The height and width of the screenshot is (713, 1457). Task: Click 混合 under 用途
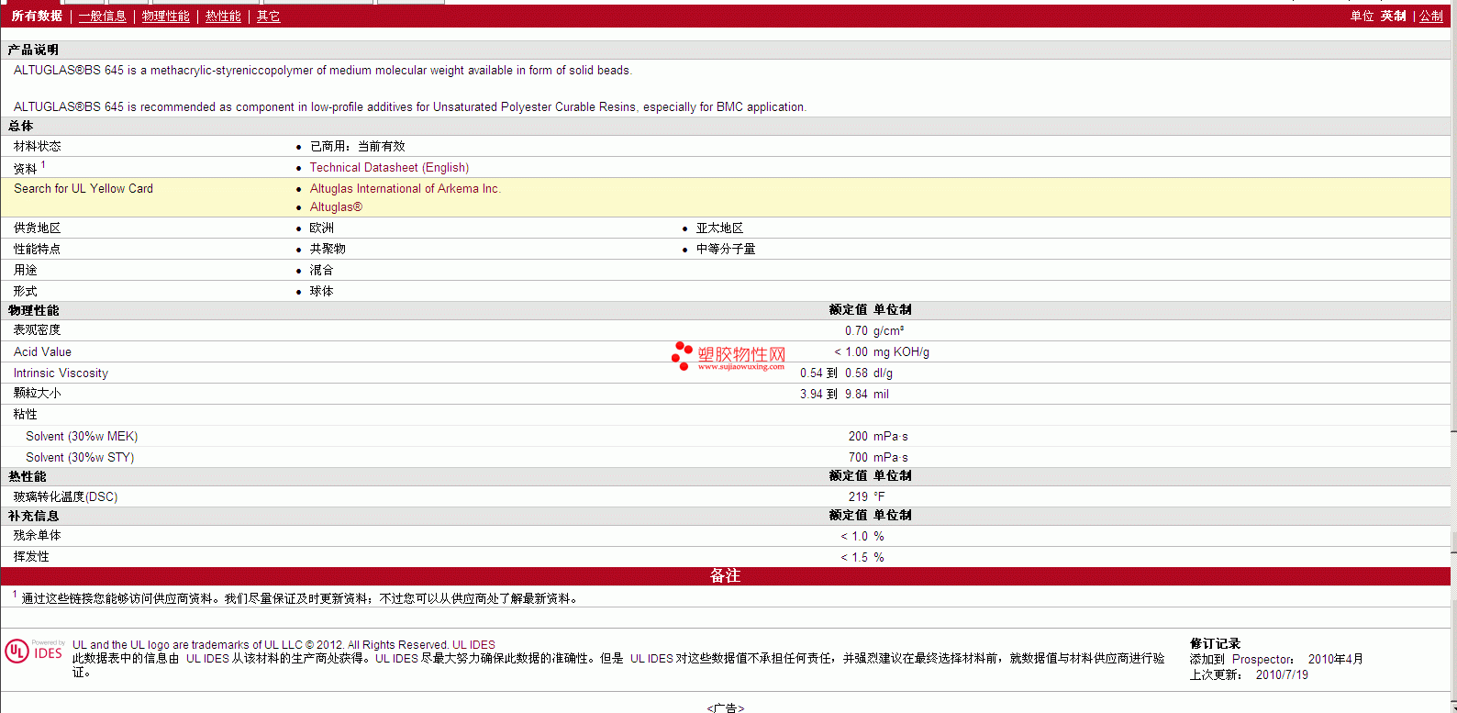coord(321,270)
